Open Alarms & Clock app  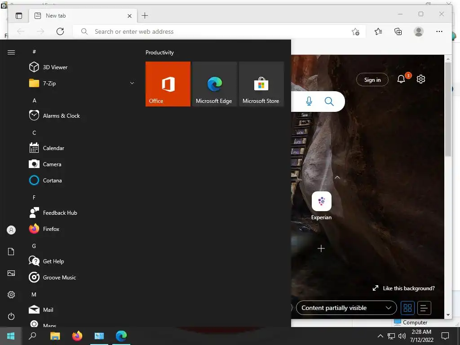82,115
